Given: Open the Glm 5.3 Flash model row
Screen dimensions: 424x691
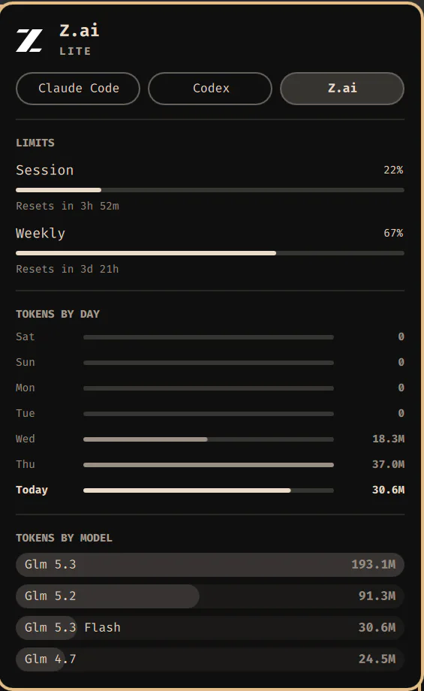Looking at the screenshot, I should [x=210, y=628].
